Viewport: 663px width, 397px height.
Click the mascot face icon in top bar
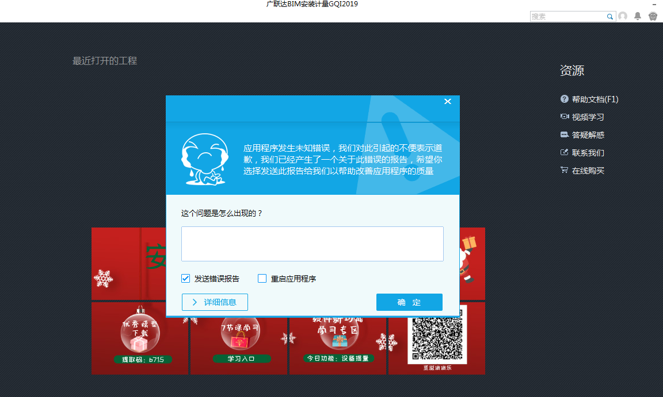[x=653, y=16]
